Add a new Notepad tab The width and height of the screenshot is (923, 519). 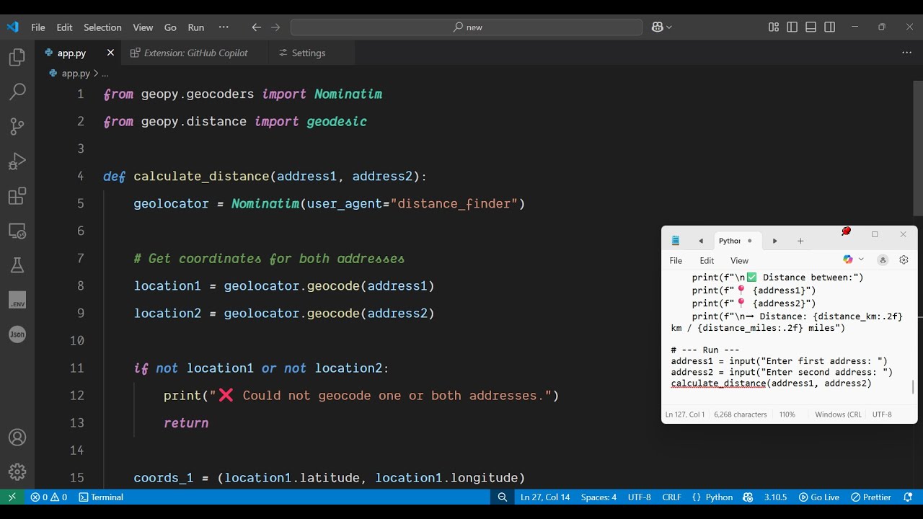click(800, 241)
